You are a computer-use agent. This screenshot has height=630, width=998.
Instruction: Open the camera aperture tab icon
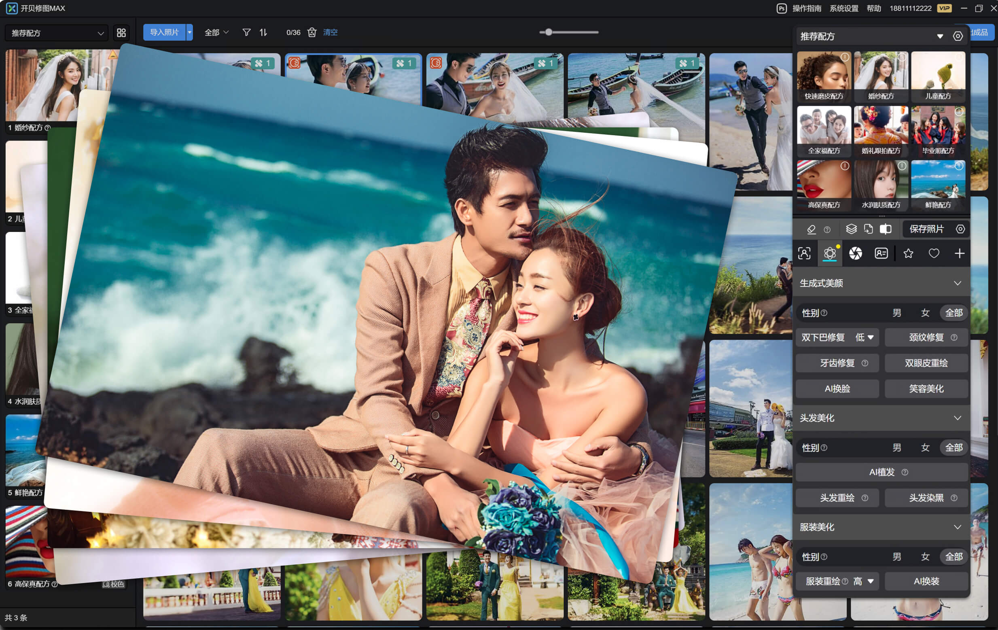pos(855,253)
